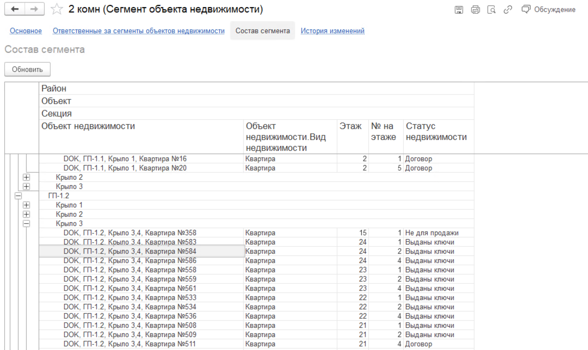Open print preview magnifier icon
The height and width of the screenshot is (350, 588).
492,10
